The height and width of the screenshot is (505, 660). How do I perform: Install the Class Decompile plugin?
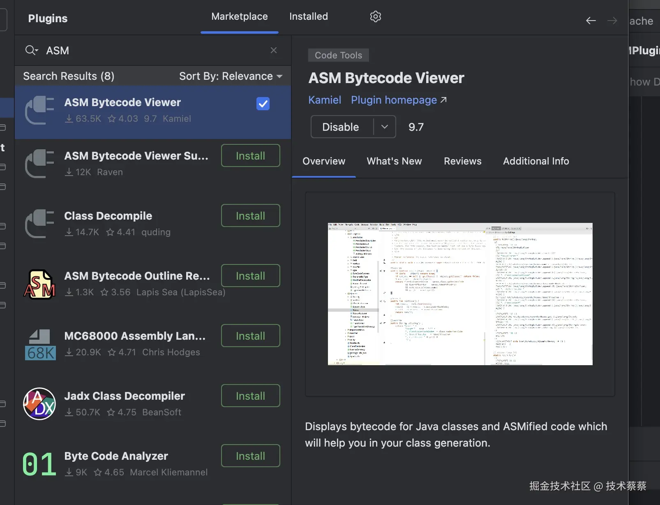click(251, 215)
